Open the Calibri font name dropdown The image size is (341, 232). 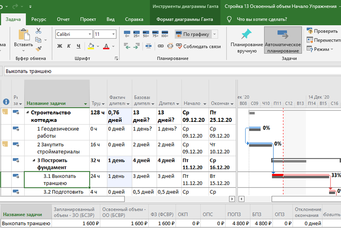point(90,34)
